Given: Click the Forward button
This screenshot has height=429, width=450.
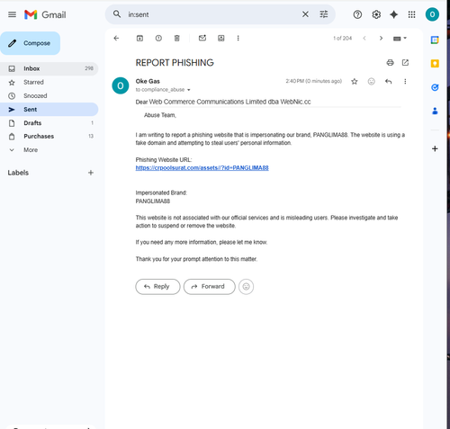Looking at the screenshot, I should pos(210,287).
